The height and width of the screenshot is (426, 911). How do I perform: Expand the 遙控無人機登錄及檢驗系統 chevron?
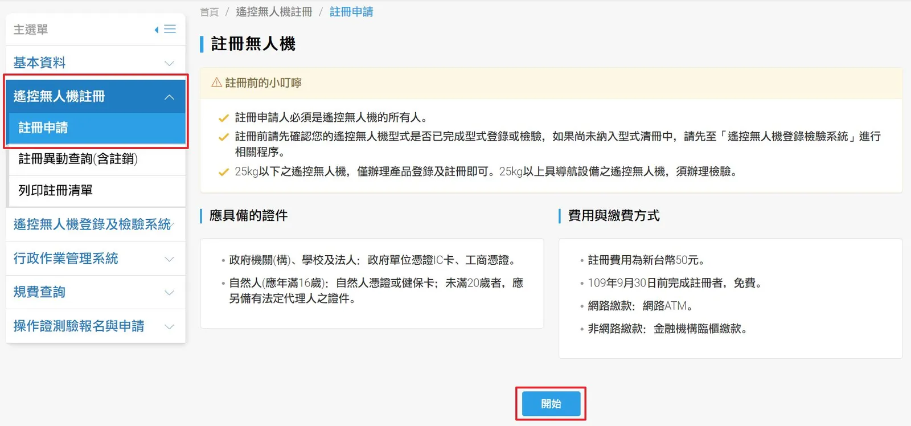[x=173, y=224]
